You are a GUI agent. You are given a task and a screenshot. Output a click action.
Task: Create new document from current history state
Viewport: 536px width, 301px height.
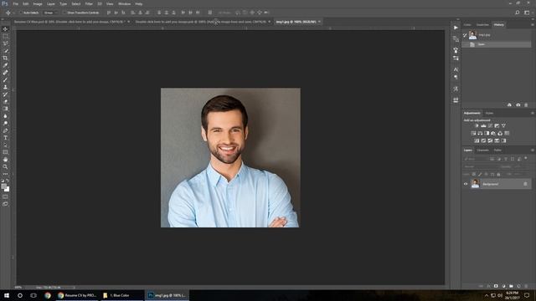coord(509,105)
